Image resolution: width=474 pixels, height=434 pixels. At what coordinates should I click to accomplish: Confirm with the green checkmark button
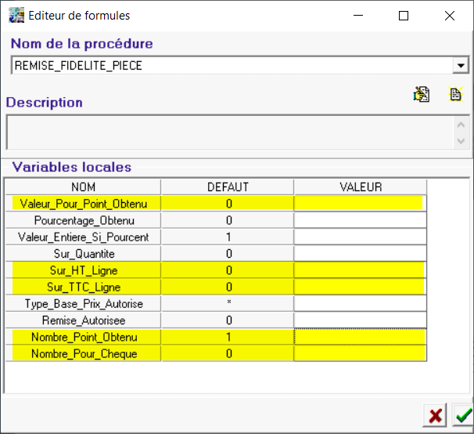click(462, 415)
